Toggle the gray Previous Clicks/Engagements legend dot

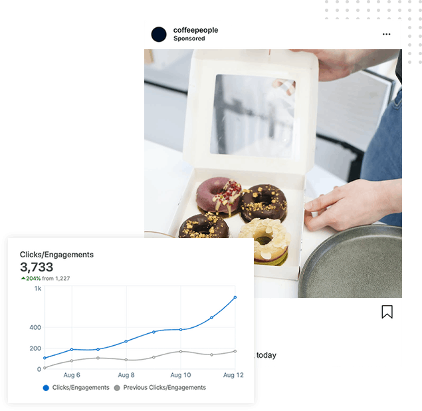[x=117, y=388]
